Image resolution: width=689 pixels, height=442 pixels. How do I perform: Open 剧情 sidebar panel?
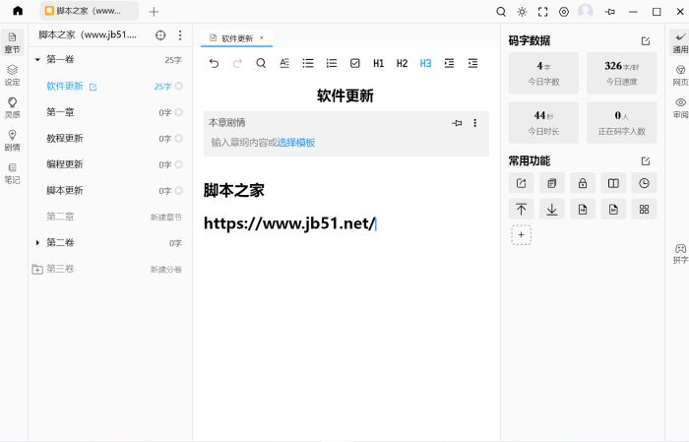click(12, 140)
